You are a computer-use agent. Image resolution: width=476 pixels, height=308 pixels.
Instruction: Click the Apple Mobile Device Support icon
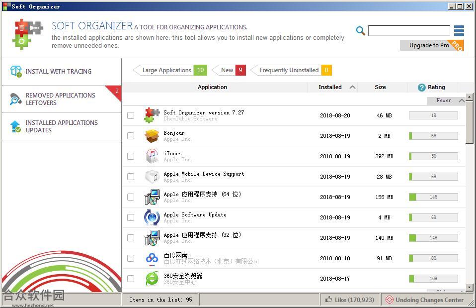click(x=152, y=177)
